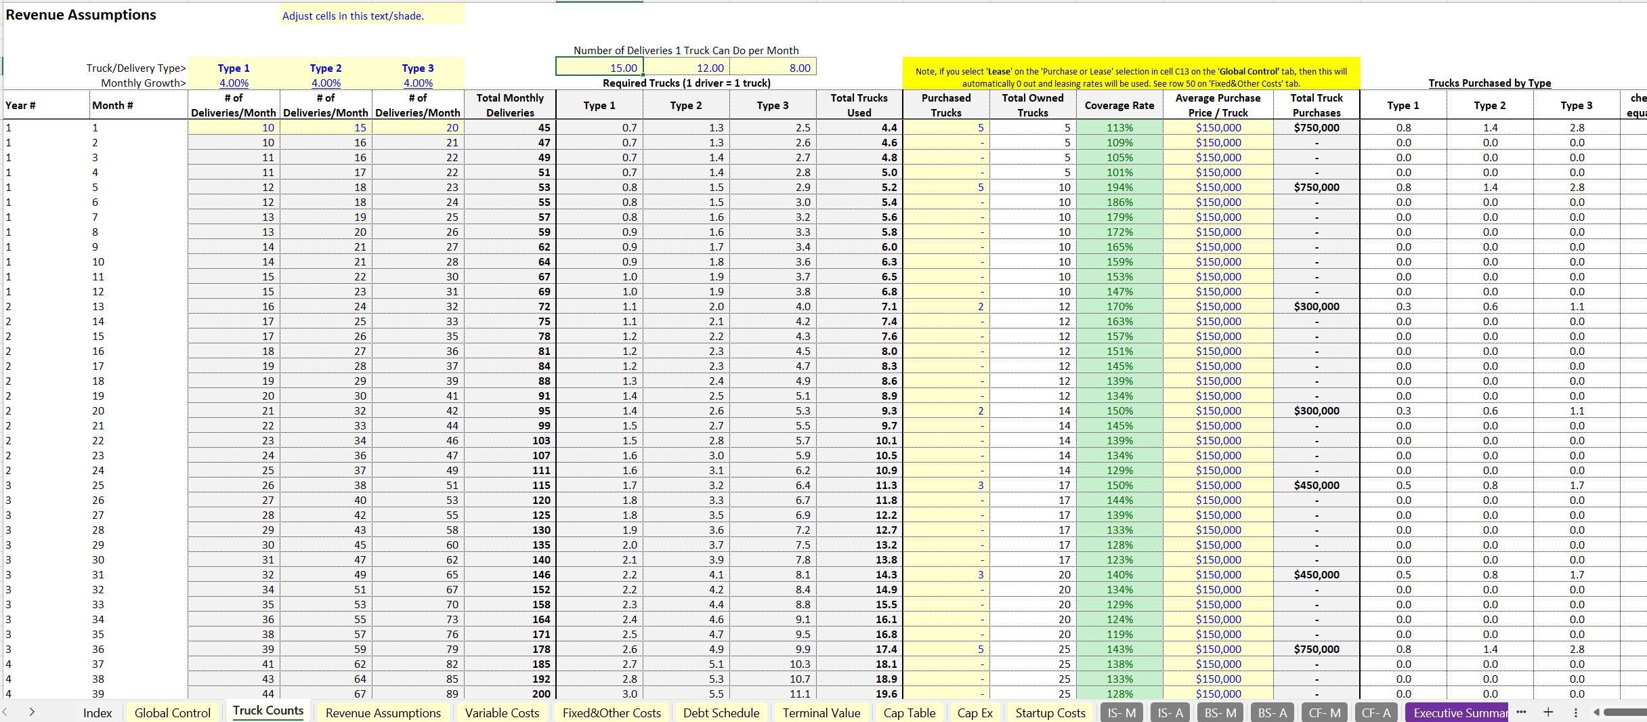Screen dimensions: 1647x722
Task: Select month 1 Average Purchase Price $150,000
Action: tap(1218, 127)
